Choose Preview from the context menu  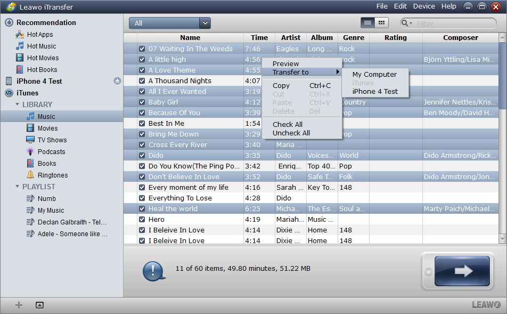[x=285, y=63]
